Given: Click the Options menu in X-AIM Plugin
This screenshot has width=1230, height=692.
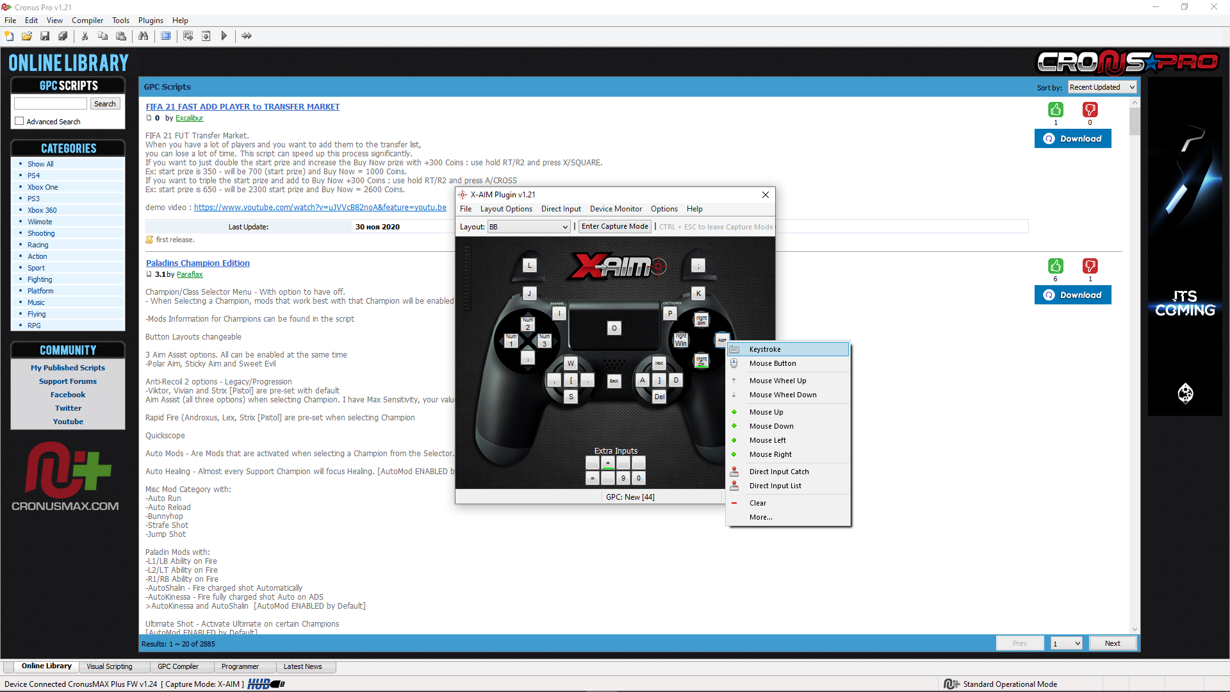Looking at the screenshot, I should pos(664,209).
